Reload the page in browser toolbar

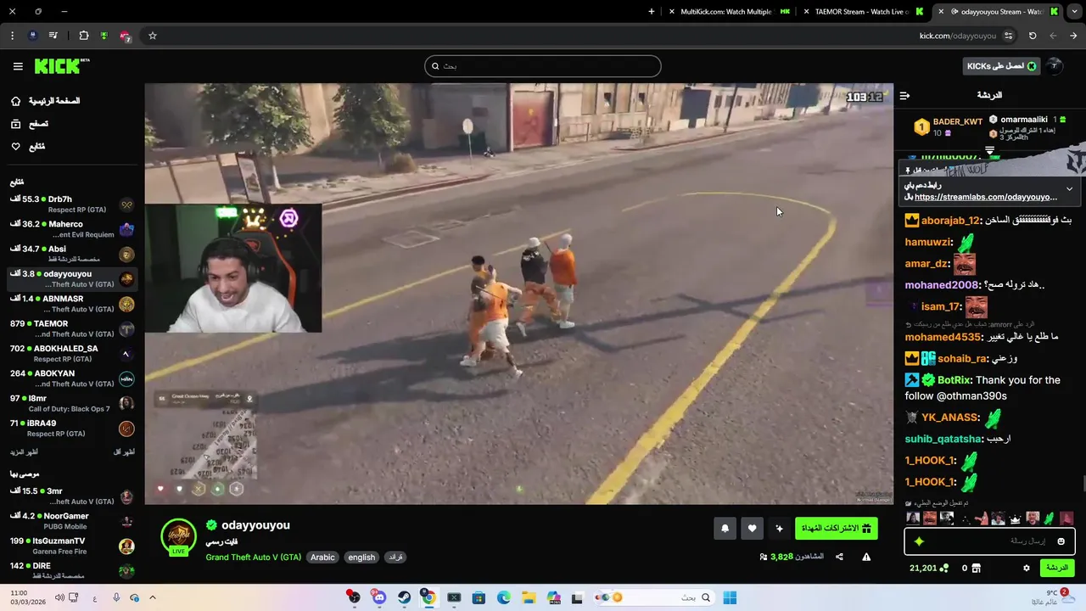click(x=1033, y=36)
